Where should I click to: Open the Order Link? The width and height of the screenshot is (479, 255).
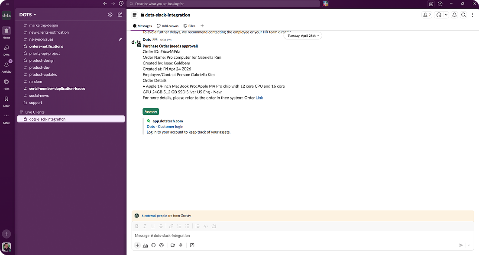(x=259, y=98)
